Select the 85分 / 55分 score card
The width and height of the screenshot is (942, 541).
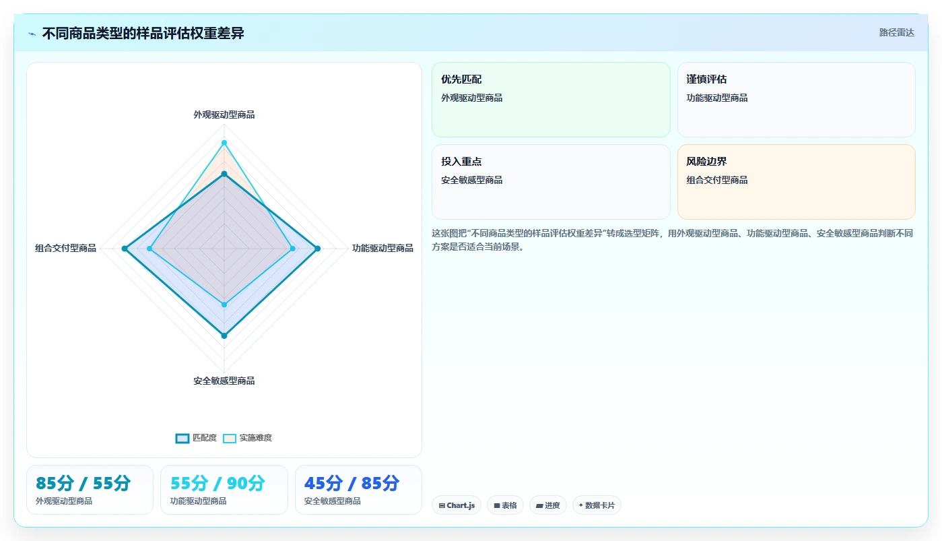pyautogui.click(x=90, y=490)
